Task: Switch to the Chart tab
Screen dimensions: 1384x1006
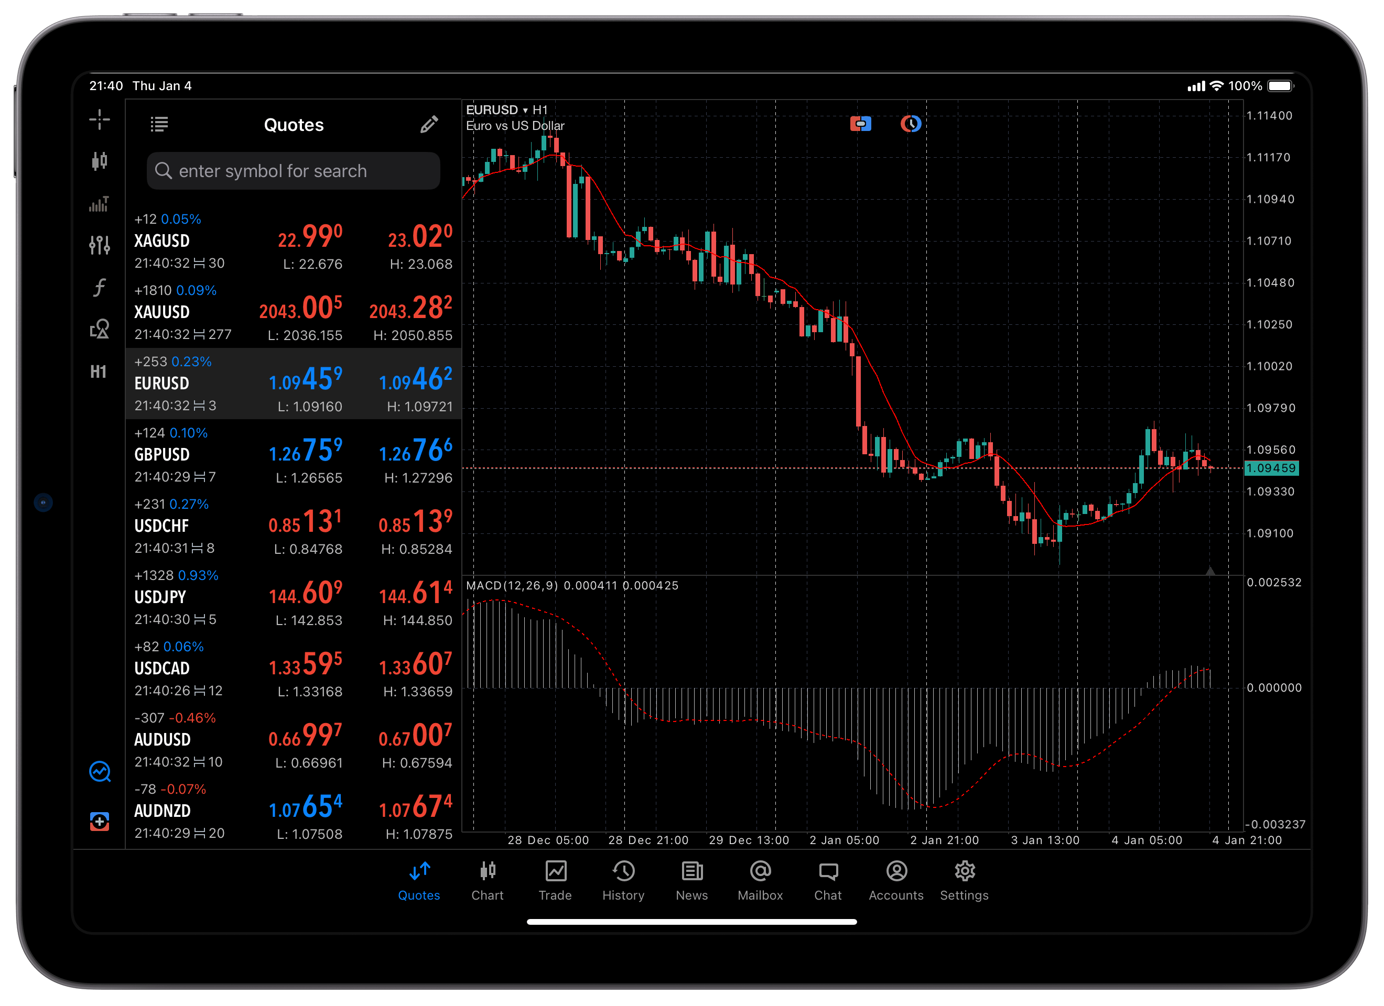Action: click(488, 881)
